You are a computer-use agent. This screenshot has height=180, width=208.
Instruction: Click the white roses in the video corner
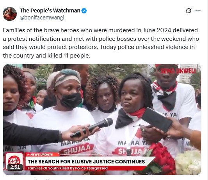(188, 163)
